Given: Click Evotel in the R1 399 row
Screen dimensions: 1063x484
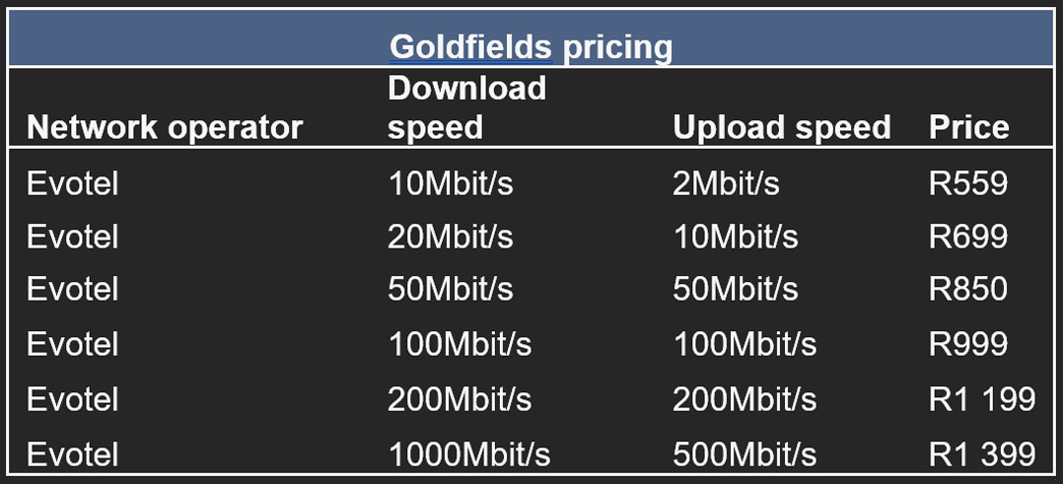Looking at the screenshot, I should 72,453.
